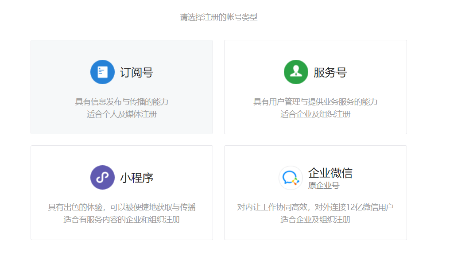Click the purple 小程序 icon
Viewport: 469px width, 272px height.
point(102,177)
